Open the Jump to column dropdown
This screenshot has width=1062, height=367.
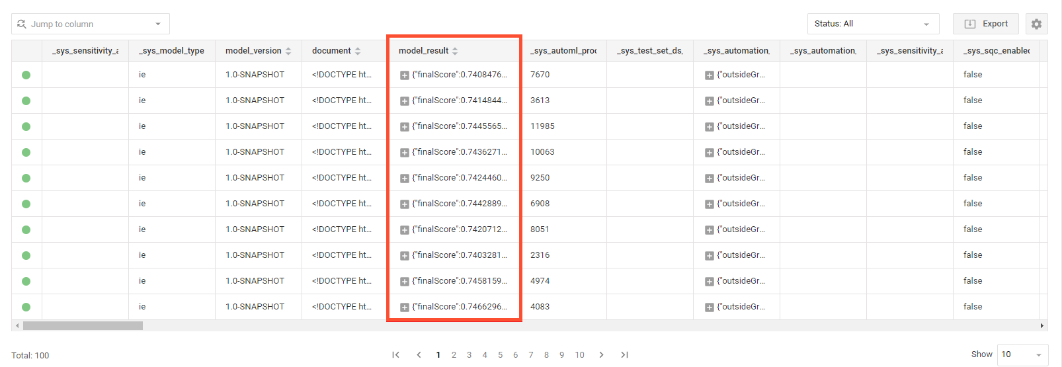point(91,24)
